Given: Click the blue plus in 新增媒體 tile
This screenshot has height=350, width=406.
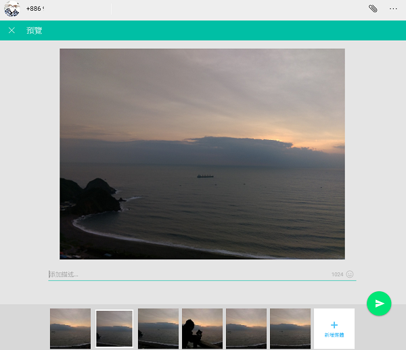Looking at the screenshot, I should pos(334,324).
